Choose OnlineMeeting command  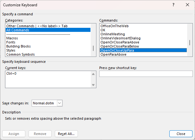(x=113, y=34)
